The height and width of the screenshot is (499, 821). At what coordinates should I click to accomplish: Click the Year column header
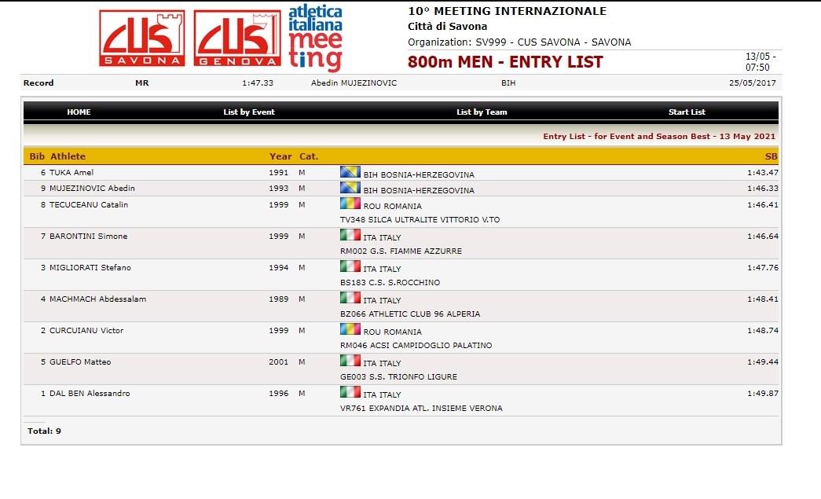pyautogui.click(x=280, y=156)
